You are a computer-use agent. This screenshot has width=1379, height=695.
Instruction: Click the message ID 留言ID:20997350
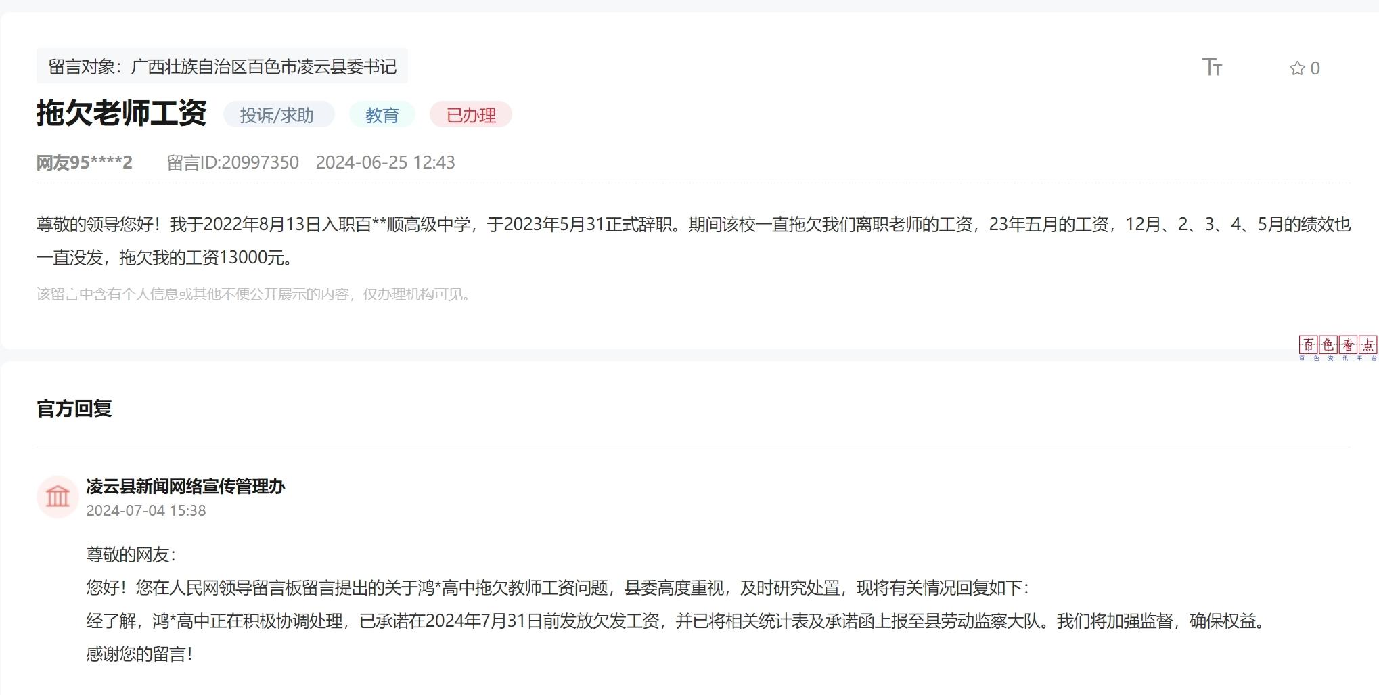(x=233, y=162)
